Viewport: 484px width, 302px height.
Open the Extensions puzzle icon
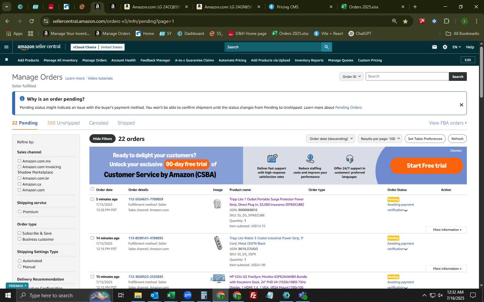click(x=446, y=21)
